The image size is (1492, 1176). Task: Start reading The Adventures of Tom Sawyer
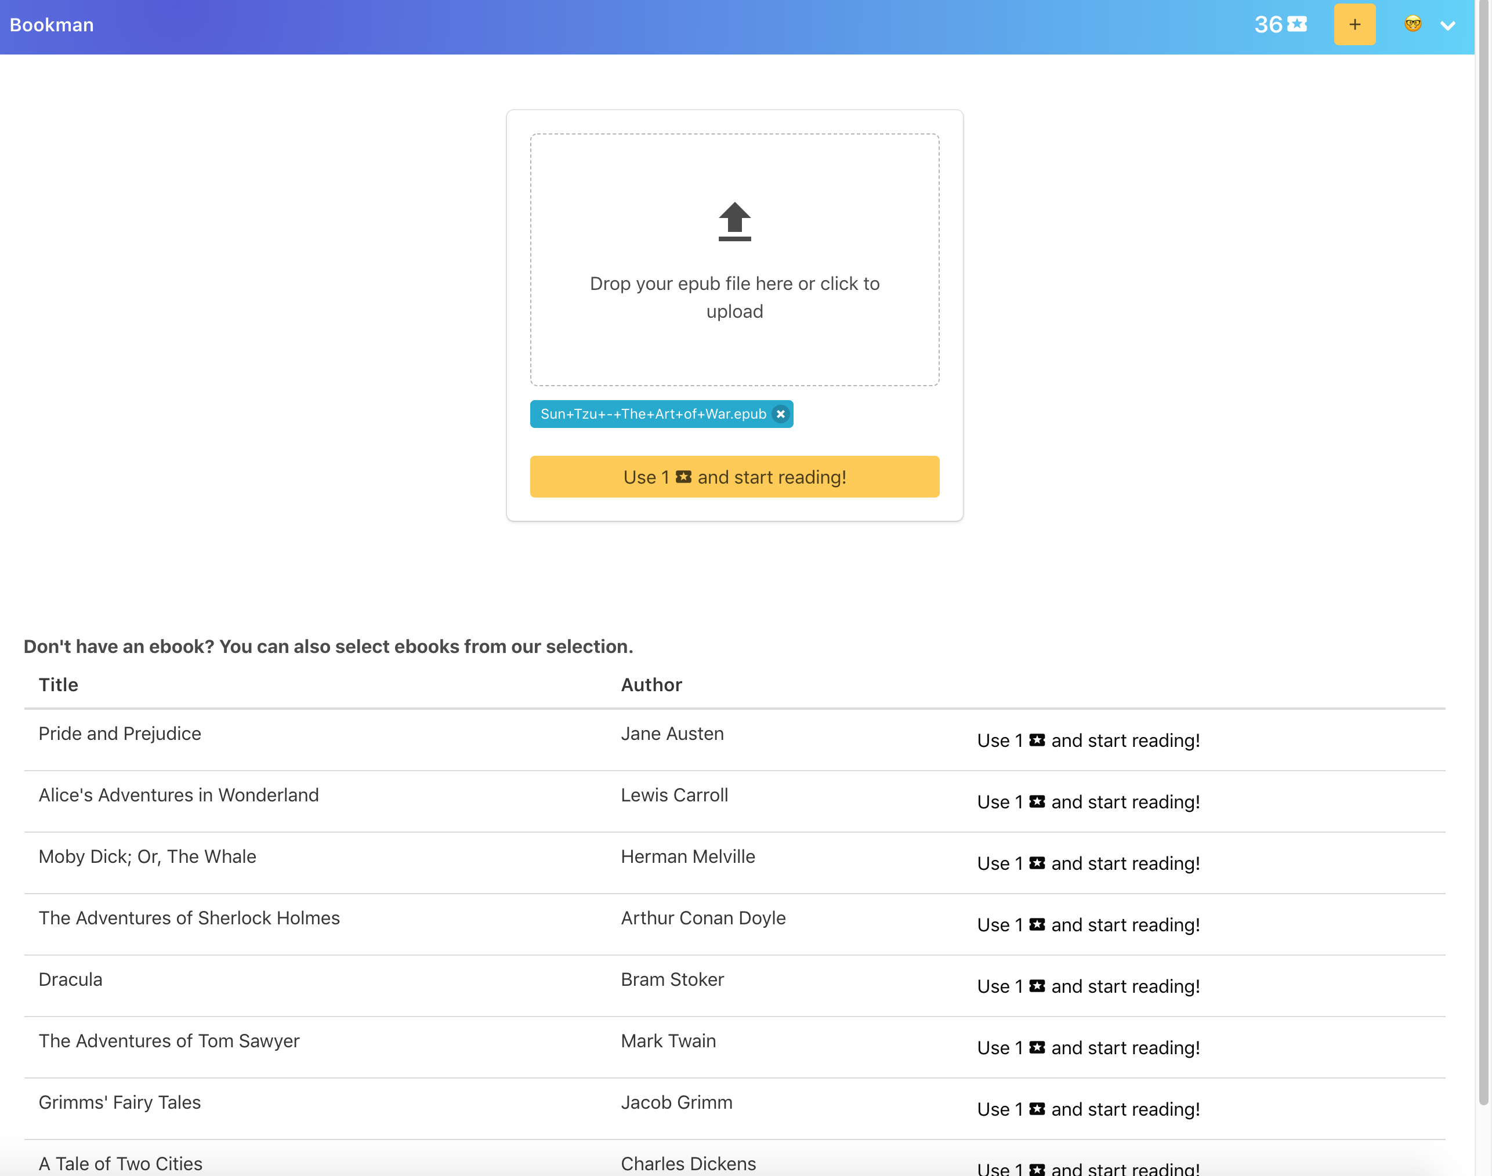(1088, 1047)
